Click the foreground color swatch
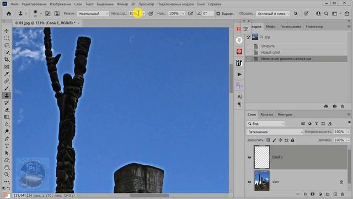The width and height of the screenshot is (353, 199). 5,194
